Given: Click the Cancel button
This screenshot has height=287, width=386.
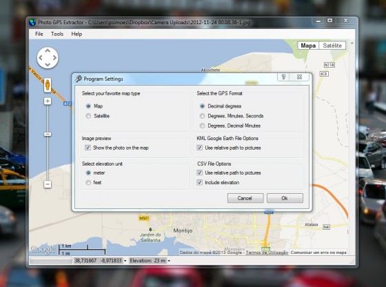Looking at the screenshot, I should pyautogui.click(x=245, y=198).
